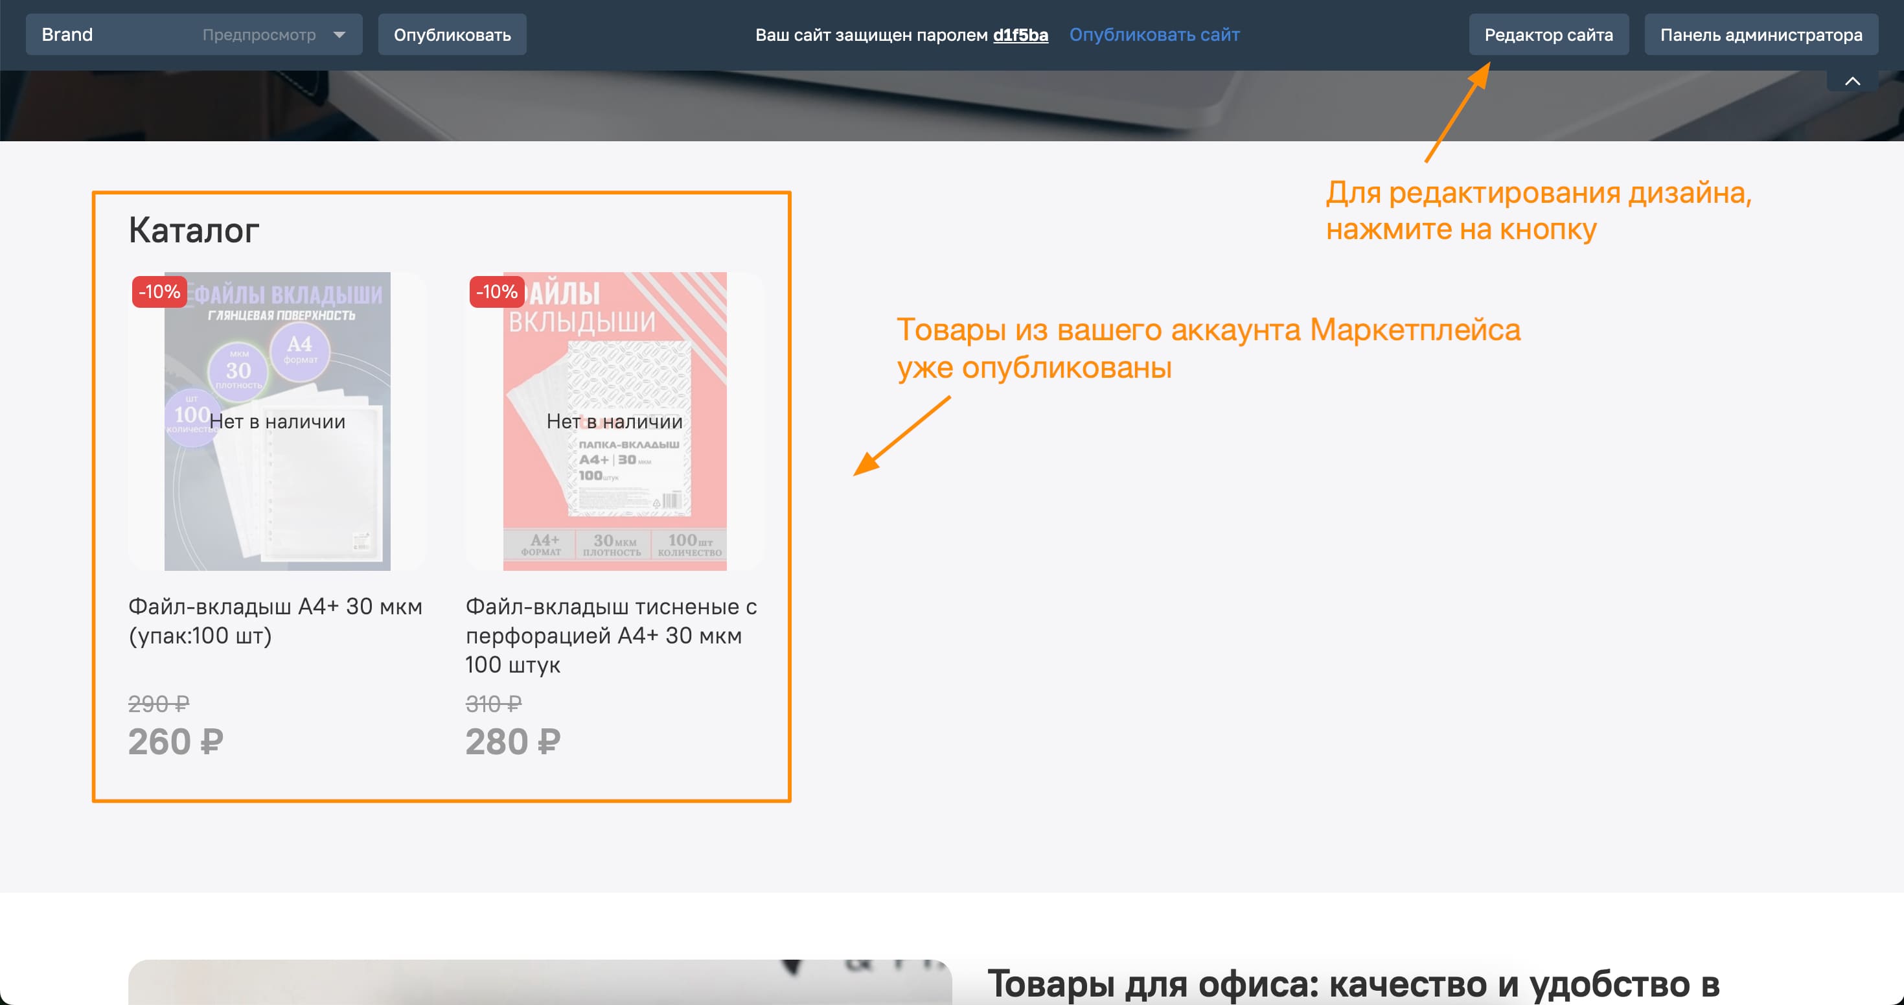
Task: Click the crossed-out 290 ₽ old price
Action: 159,703
